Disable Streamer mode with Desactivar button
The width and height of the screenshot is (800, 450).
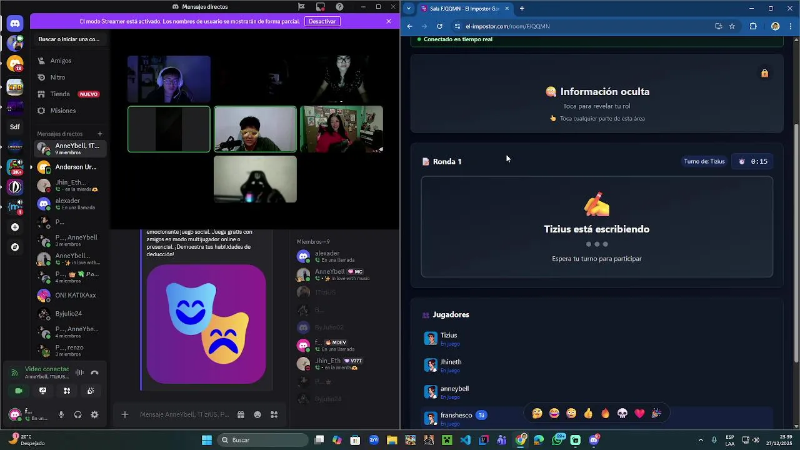pos(322,21)
